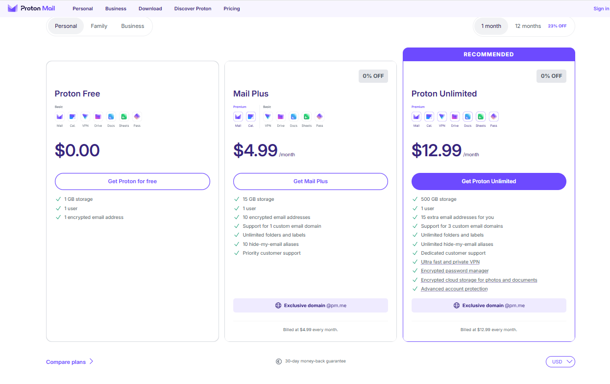610x384 pixels.
Task: Open Business menu in top navigation
Action: (116, 8)
